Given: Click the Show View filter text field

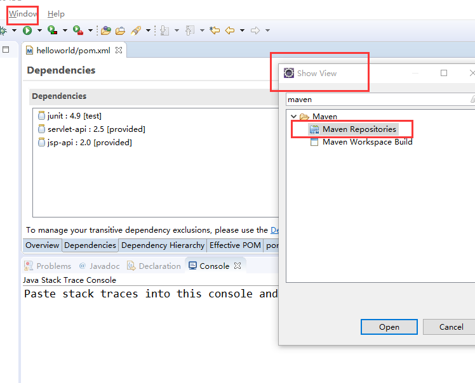Looking at the screenshot, I should pyautogui.click(x=380, y=100).
